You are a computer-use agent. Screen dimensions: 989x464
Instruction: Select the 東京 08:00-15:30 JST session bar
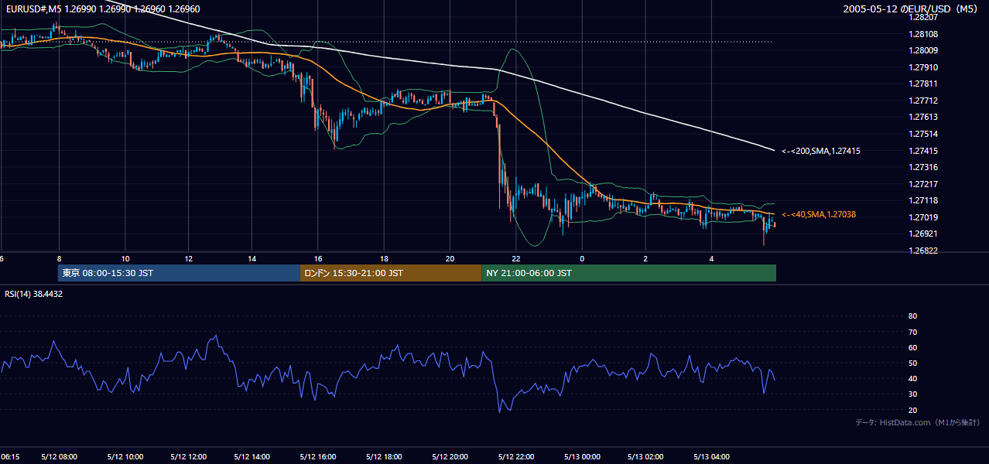[179, 273]
